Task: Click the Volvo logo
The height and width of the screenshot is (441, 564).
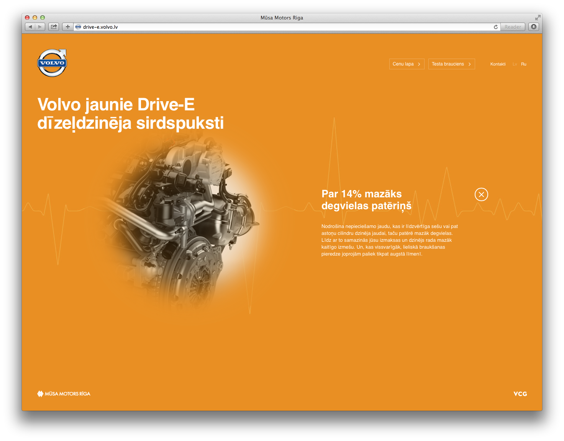Action: [52, 63]
